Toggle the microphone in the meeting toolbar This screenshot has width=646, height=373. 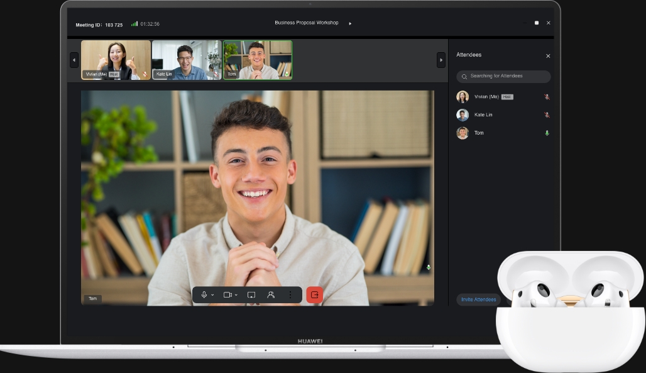click(x=204, y=294)
